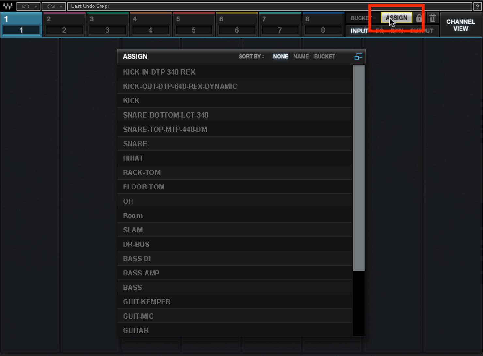Select the RACK-TOM track
The width and height of the screenshot is (483, 356).
tap(235, 172)
